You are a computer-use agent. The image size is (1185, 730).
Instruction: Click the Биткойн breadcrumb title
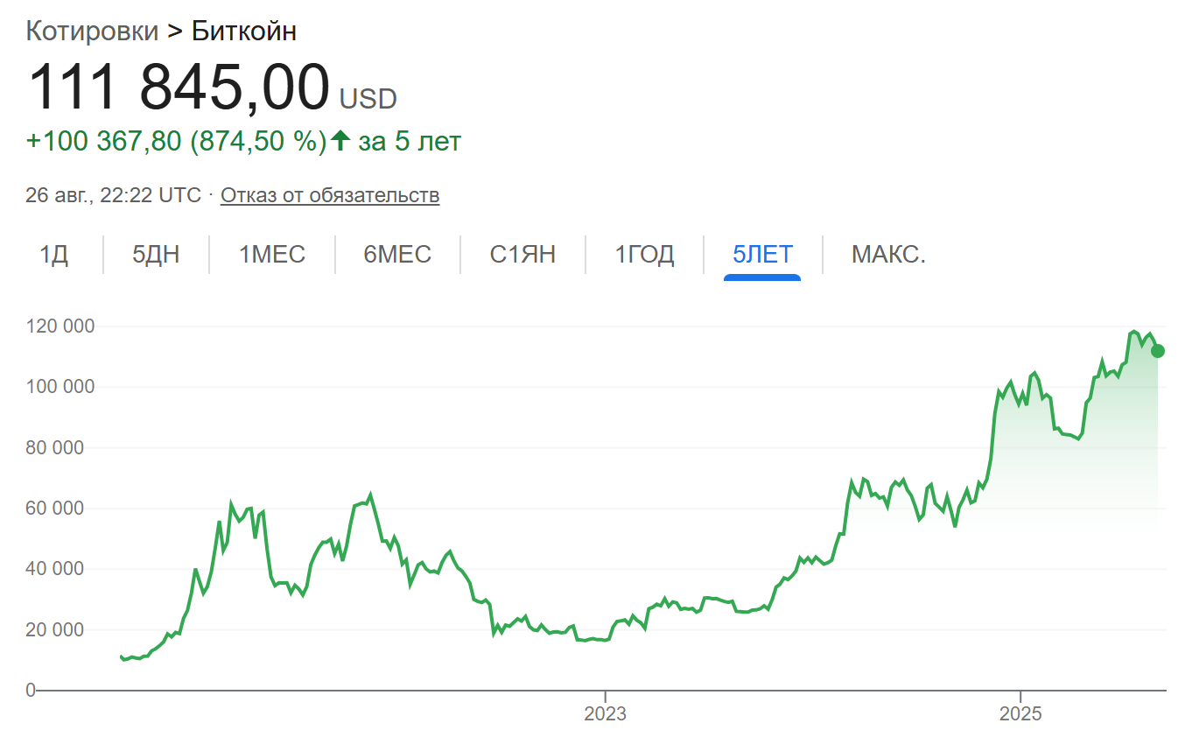click(244, 32)
